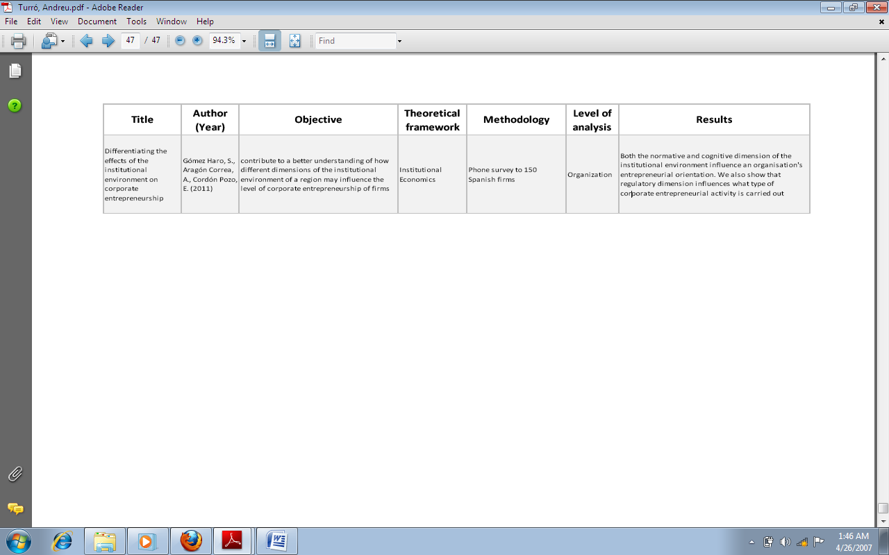Screen dimensions: 889x555
Task: Open the Attachments paperclip panel
Action: coord(15,475)
